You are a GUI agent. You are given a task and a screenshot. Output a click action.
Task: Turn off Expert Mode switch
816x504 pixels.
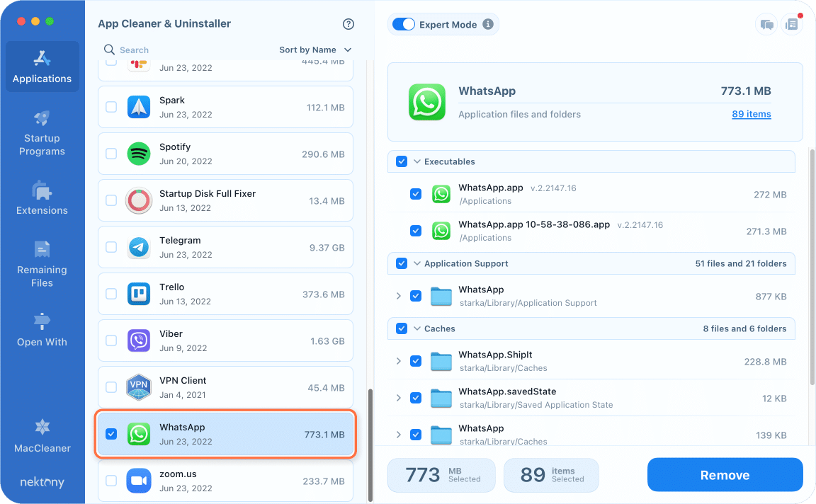(403, 24)
